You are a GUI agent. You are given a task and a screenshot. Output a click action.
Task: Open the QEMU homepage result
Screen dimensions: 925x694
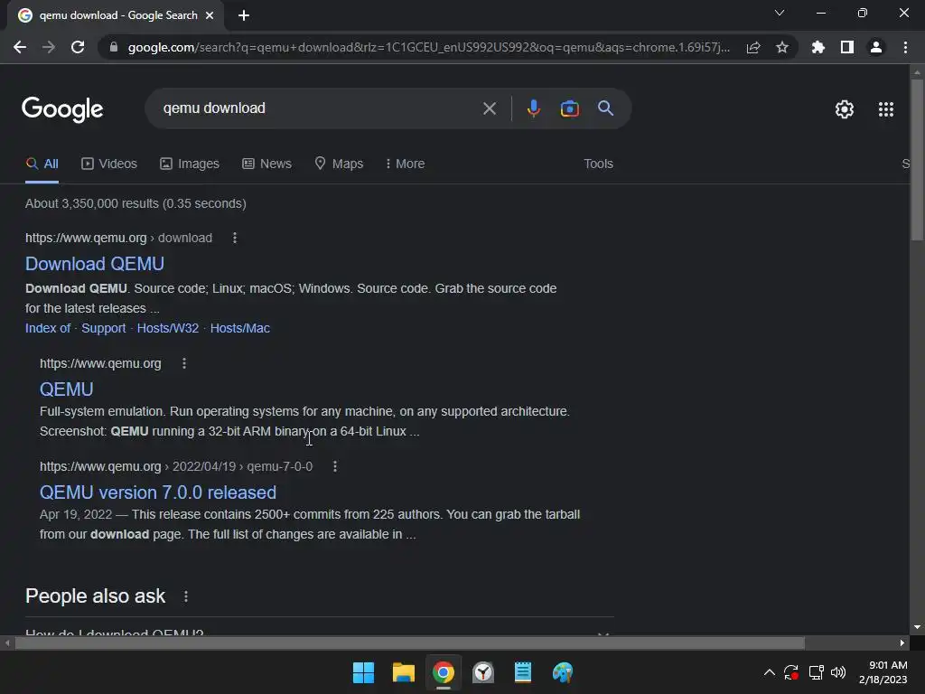click(66, 389)
